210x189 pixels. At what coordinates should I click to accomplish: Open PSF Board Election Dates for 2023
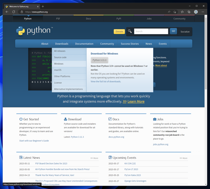[x=51, y=163]
